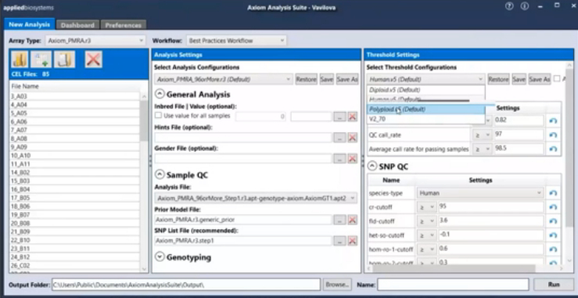The height and width of the screenshot is (298, 578).
Task: Click the add files icon with green plus
Action: [41, 59]
